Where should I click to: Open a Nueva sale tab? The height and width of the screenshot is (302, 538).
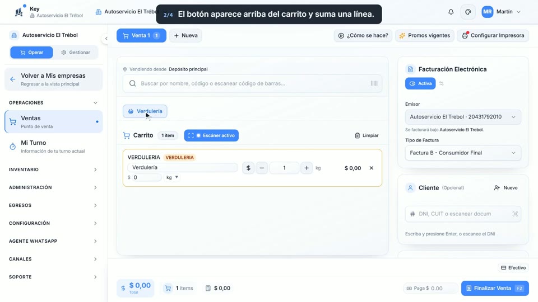point(185,36)
